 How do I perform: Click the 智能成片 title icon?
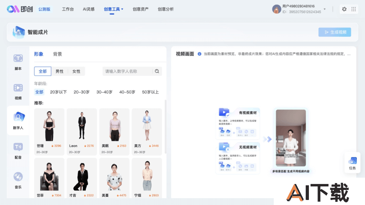[19, 32]
